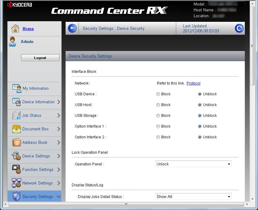Select Unblock for USB Storage

[x=199, y=116]
